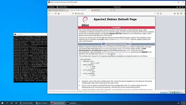This screenshot has height=105, width=186.
Task: Switch to the New Tab tab
Action: [x=101, y=10]
